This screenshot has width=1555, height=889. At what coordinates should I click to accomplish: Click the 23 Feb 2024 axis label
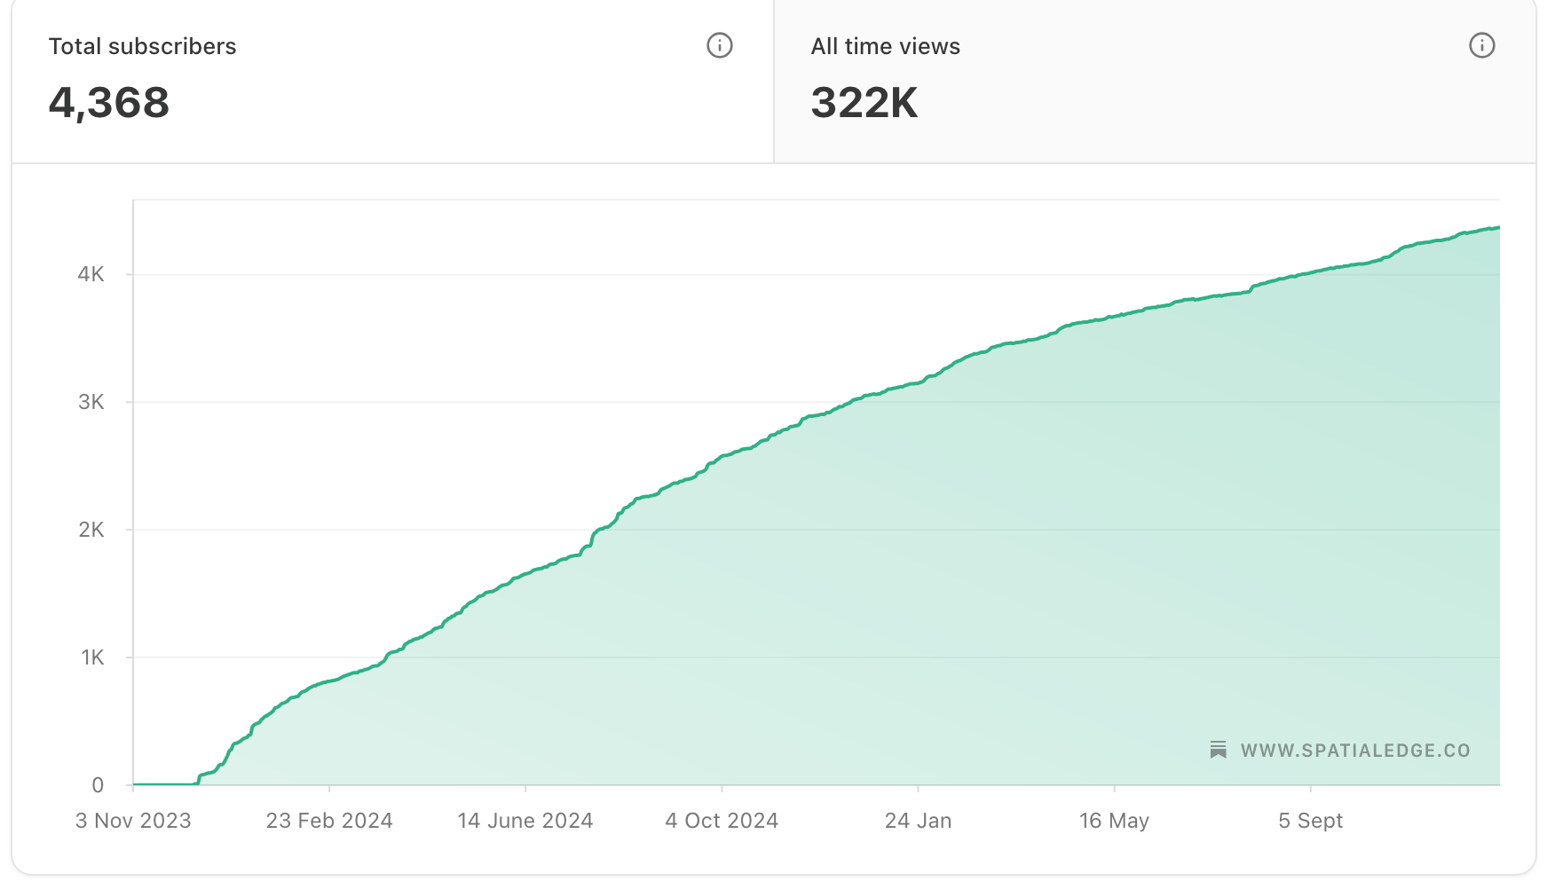pyautogui.click(x=329, y=821)
